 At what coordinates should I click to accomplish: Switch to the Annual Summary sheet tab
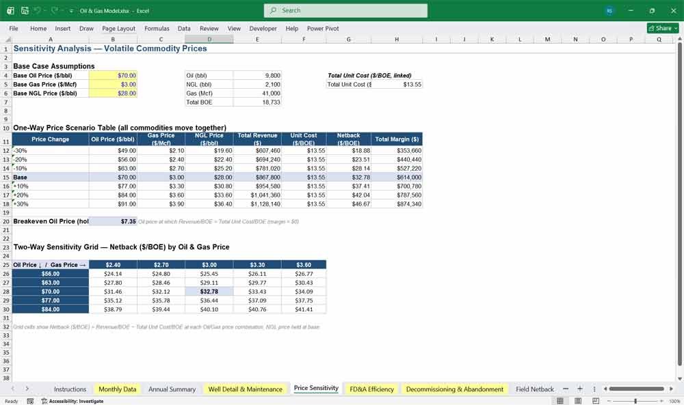(172, 389)
